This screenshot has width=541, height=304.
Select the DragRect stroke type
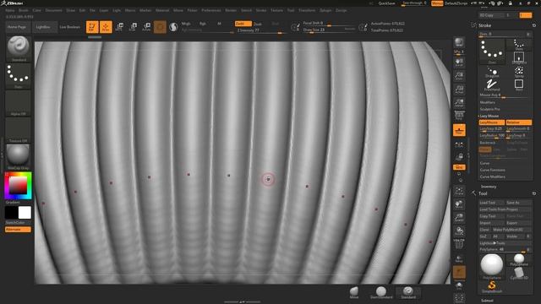519,57
